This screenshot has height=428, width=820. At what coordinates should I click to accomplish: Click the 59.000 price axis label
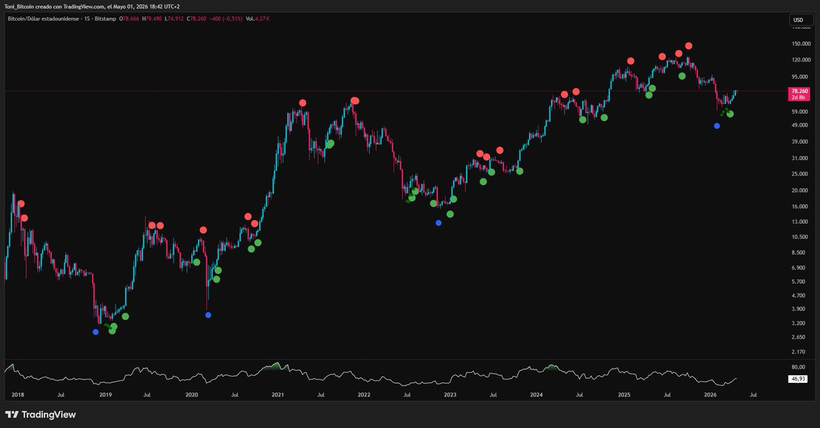pos(799,111)
